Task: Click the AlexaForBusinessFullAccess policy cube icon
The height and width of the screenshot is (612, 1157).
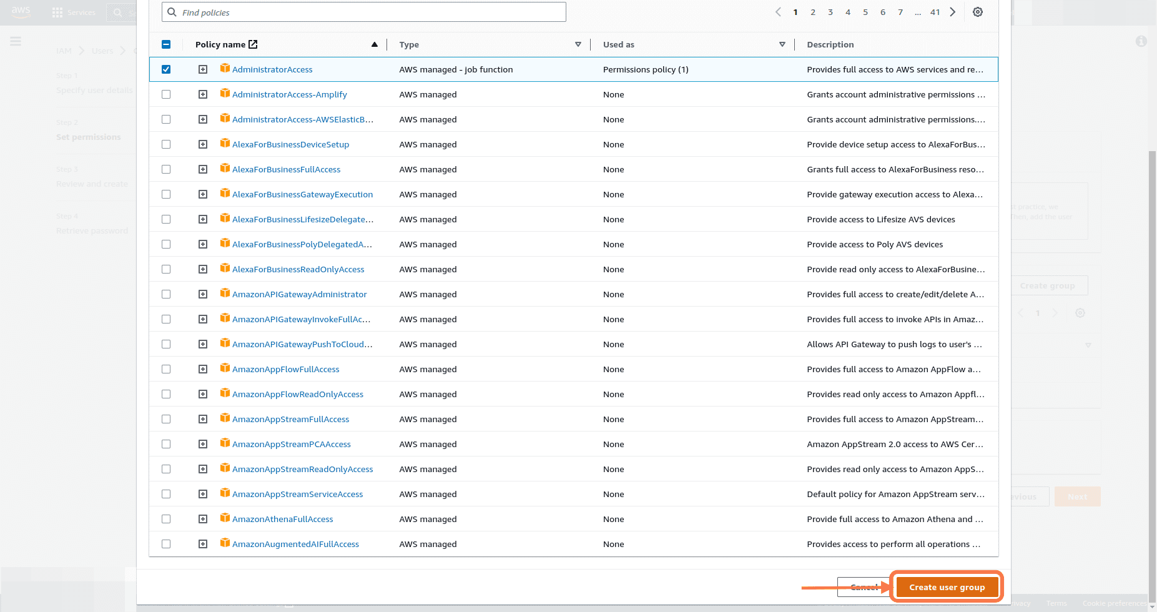Action: pos(225,168)
